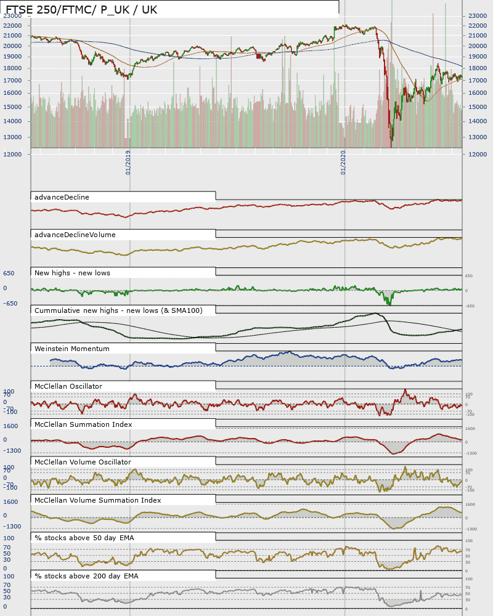493x616 pixels.
Task: Click 14000 on the right price axis
Action: click(478, 121)
